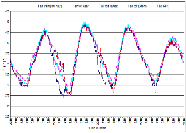Click the 35 y-axis tick label
The width and height of the screenshot is (186, 133).
pyautogui.click(x=8, y=64)
